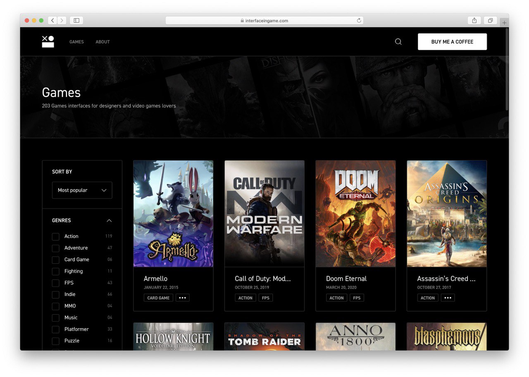The height and width of the screenshot is (377, 529).
Task: Check the Indie genre checkbox
Action: point(55,294)
